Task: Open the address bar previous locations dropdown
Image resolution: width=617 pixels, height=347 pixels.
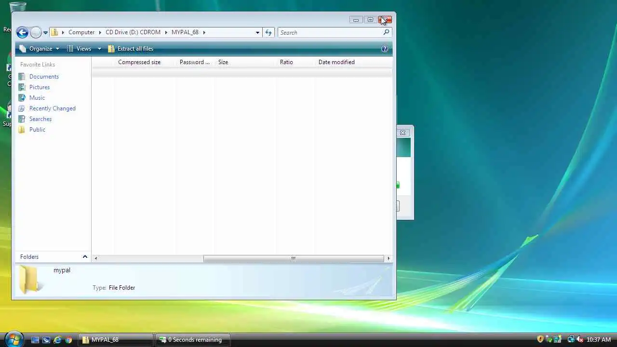Action: [258, 32]
